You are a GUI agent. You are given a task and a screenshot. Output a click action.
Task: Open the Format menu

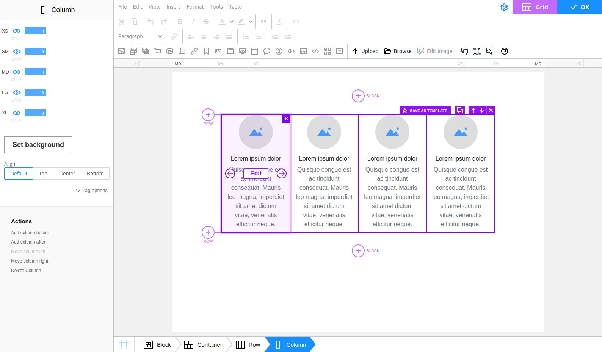(195, 7)
